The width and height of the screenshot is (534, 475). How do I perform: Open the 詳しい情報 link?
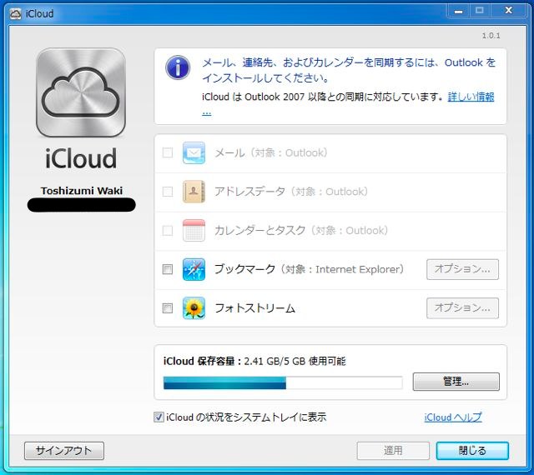click(471, 97)
